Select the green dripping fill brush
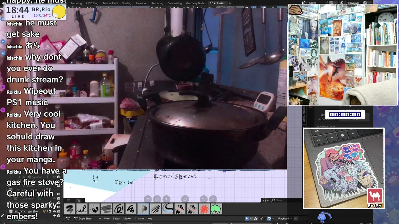399x224 pixels. pyautogui.click(x=216, y=209)
